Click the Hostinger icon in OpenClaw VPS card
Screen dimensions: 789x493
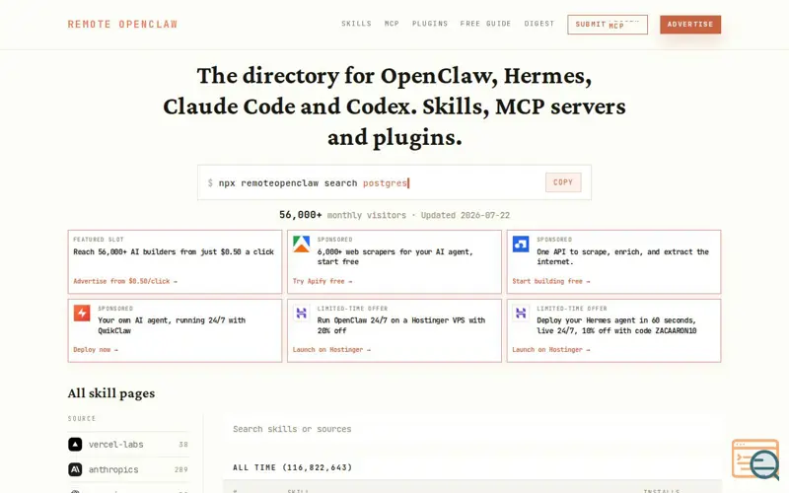coord(302,313)
